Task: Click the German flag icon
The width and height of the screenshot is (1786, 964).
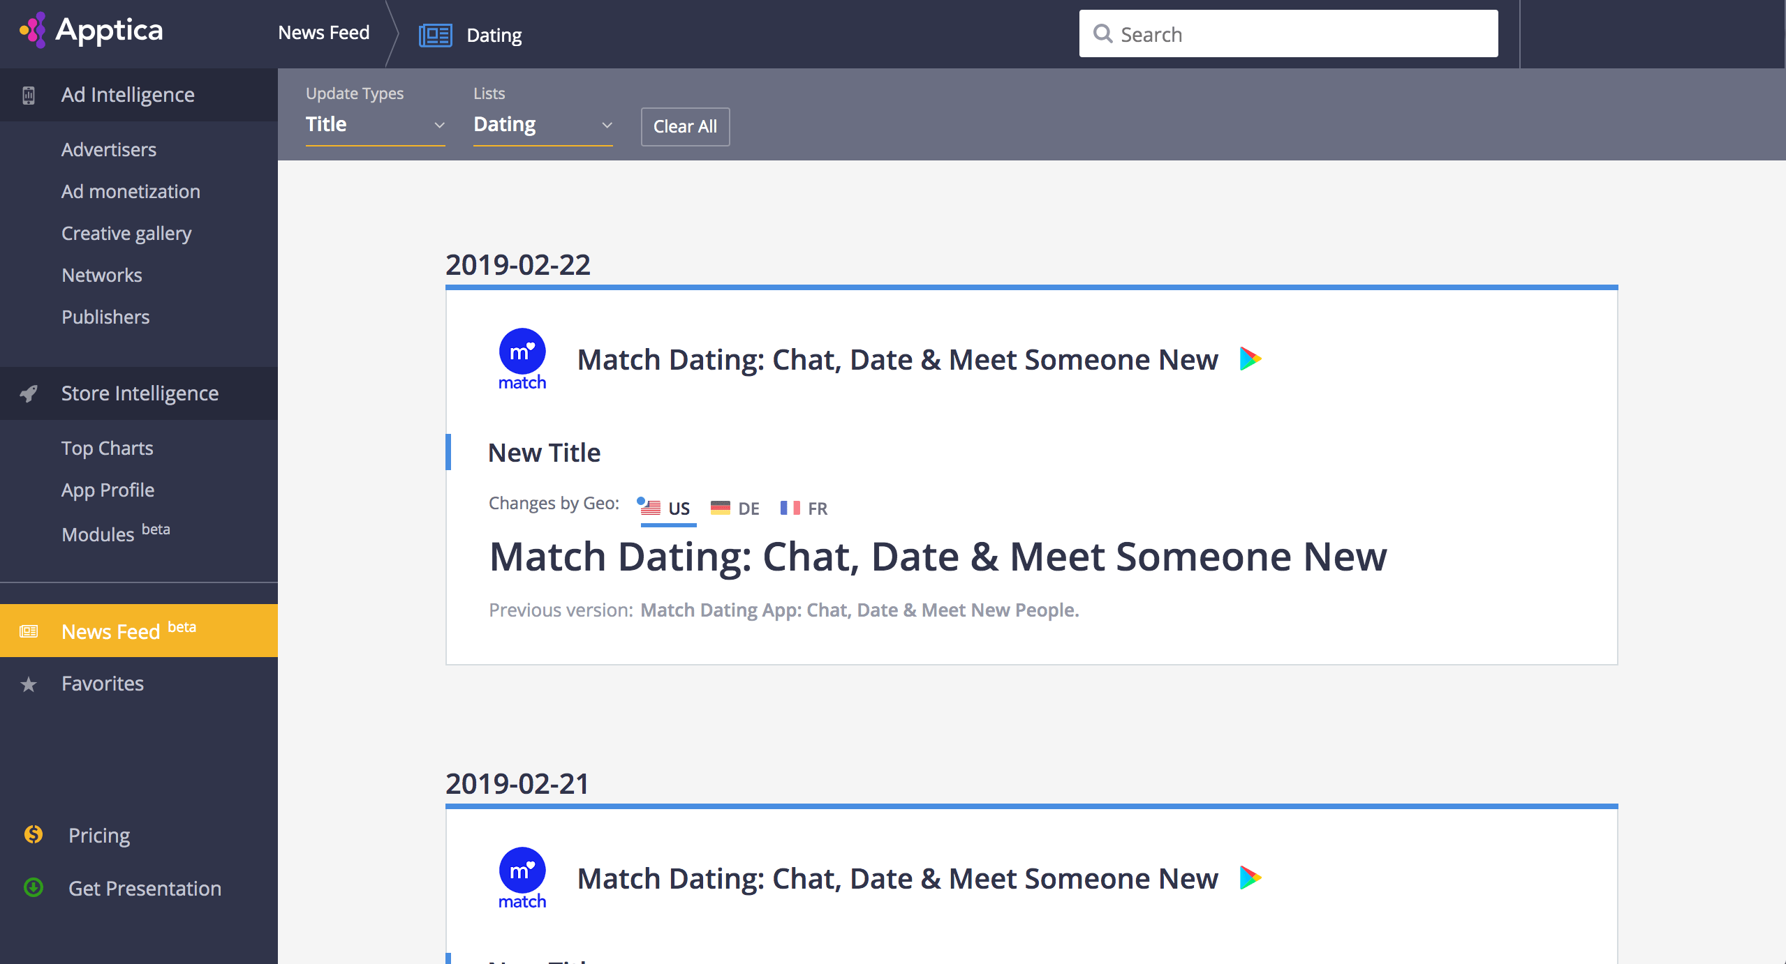Action: pyautogui.click(x=721, y=507)
